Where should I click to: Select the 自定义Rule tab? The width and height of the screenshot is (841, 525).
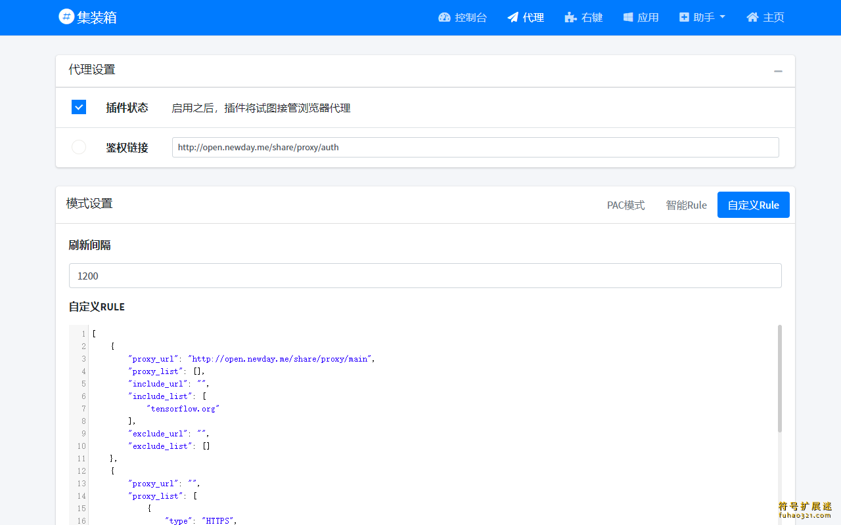click(x=754, y=205)
